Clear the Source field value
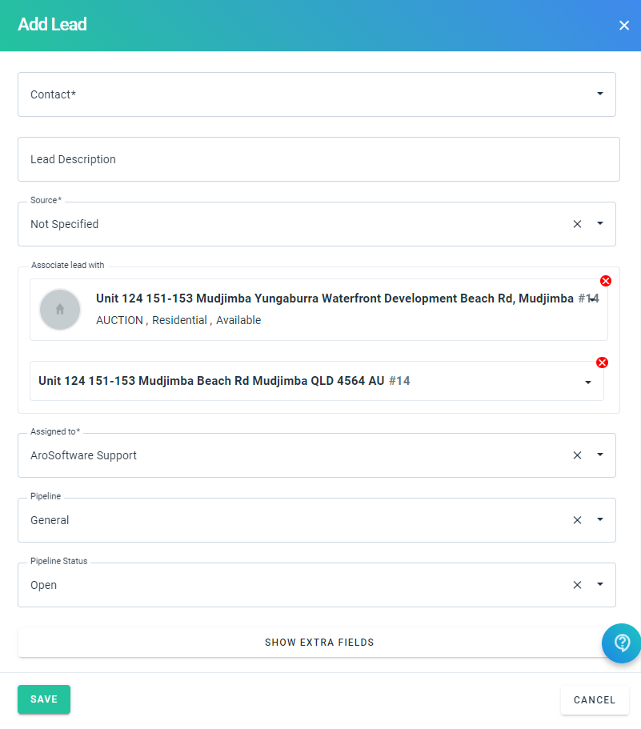Viewport: 641px width, 729px height. 577,224
